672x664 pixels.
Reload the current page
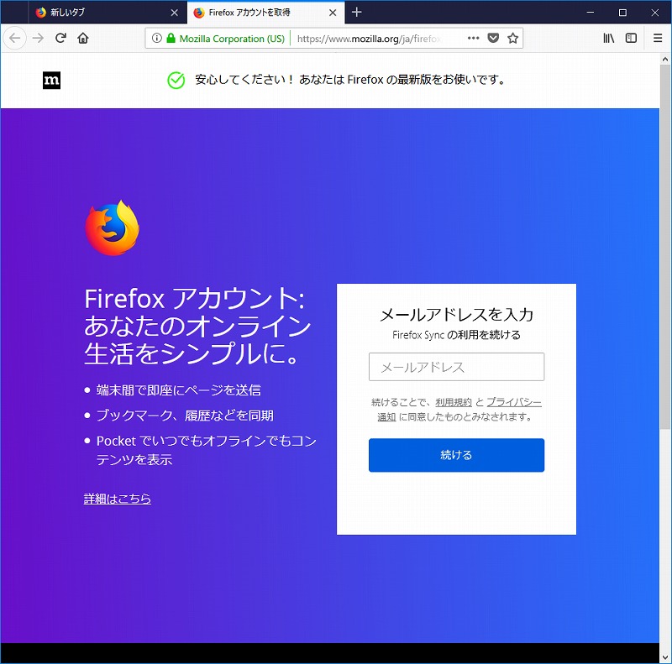point(60,38)
